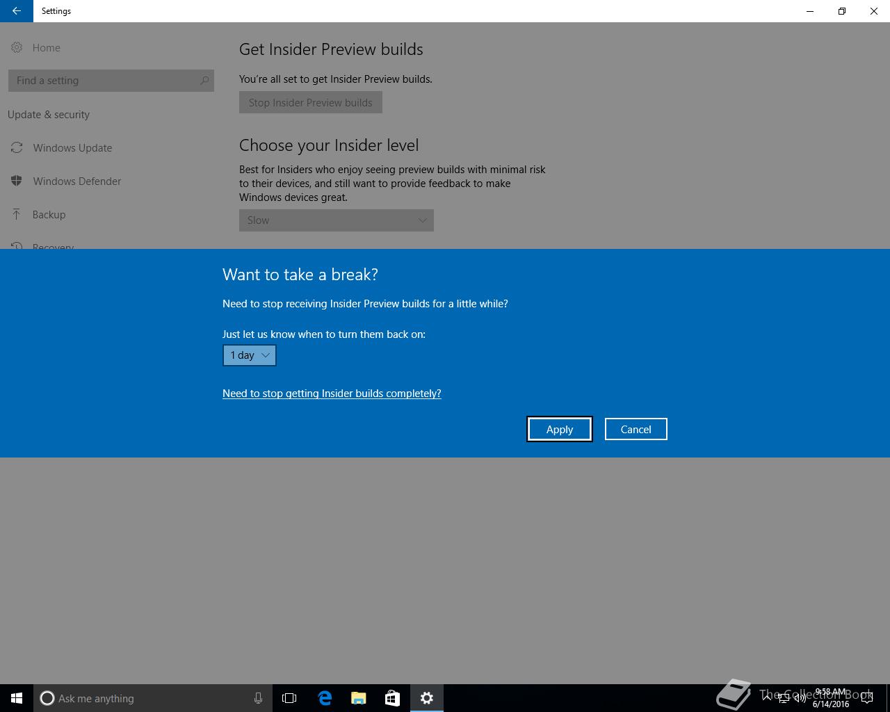Click the Choose your Insider level heading
The width and height of the screenshot is (890, 712).
pos(329,145)
